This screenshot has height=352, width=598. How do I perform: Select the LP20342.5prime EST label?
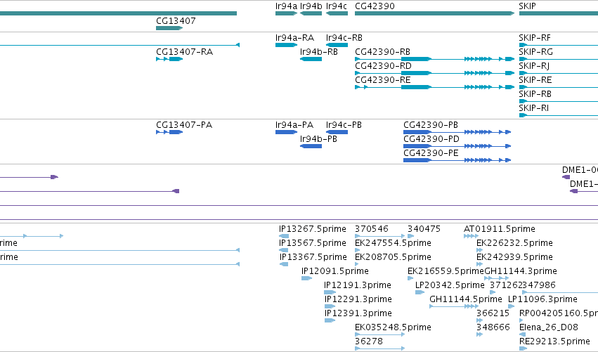tap(450, 286)
